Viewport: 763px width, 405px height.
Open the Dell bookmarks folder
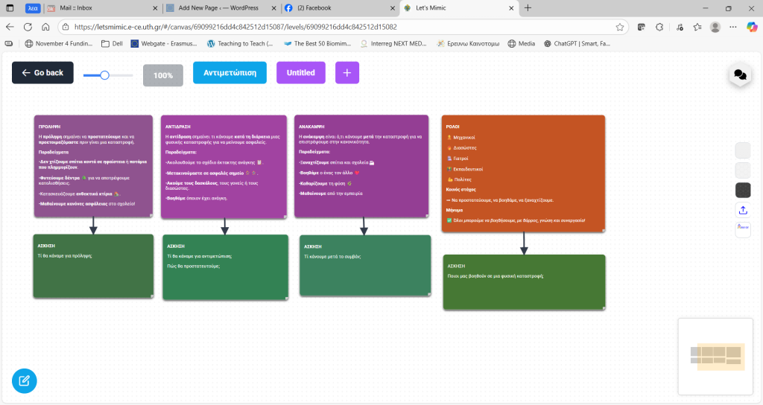click(112, 44)
